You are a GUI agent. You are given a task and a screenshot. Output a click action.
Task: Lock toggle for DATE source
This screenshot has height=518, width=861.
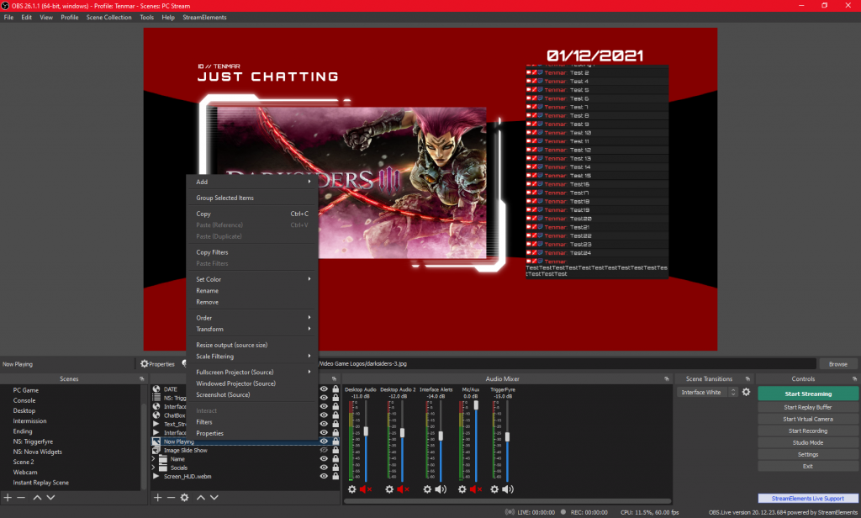pyautogui.click(x=335, y=388)
